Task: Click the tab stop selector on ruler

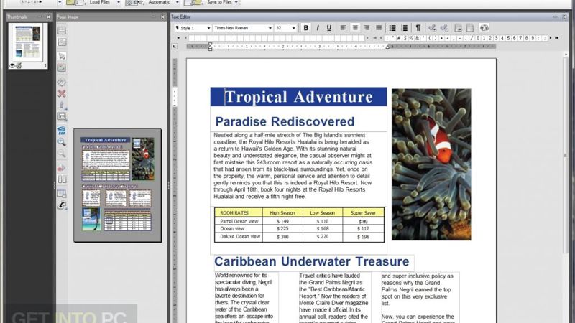Action: [175, 47]
